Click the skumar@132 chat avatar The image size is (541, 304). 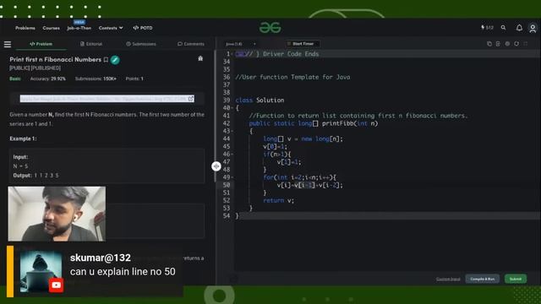coord(41,272)
